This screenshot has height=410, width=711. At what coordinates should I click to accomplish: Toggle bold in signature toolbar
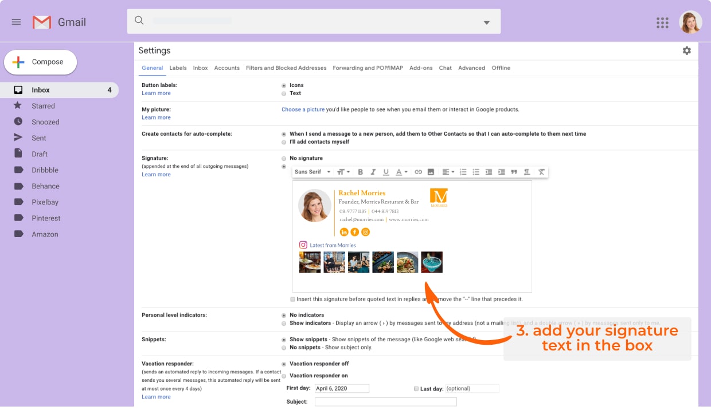coord(360,172)
